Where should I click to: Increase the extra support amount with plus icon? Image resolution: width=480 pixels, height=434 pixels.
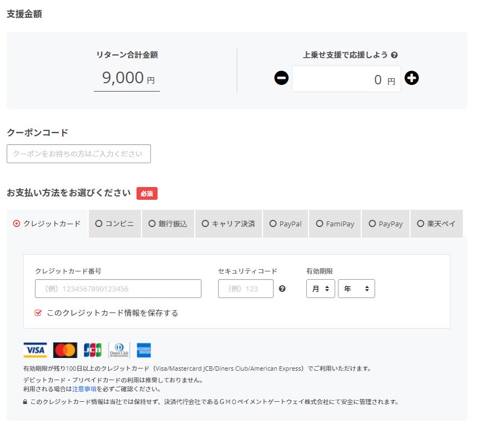point(411,78)
